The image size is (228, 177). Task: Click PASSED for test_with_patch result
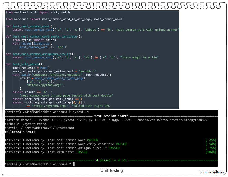(x=82, y=152)
